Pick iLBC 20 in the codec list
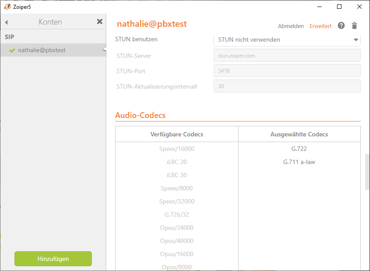The image size is (370, 271). pos(177,162)
